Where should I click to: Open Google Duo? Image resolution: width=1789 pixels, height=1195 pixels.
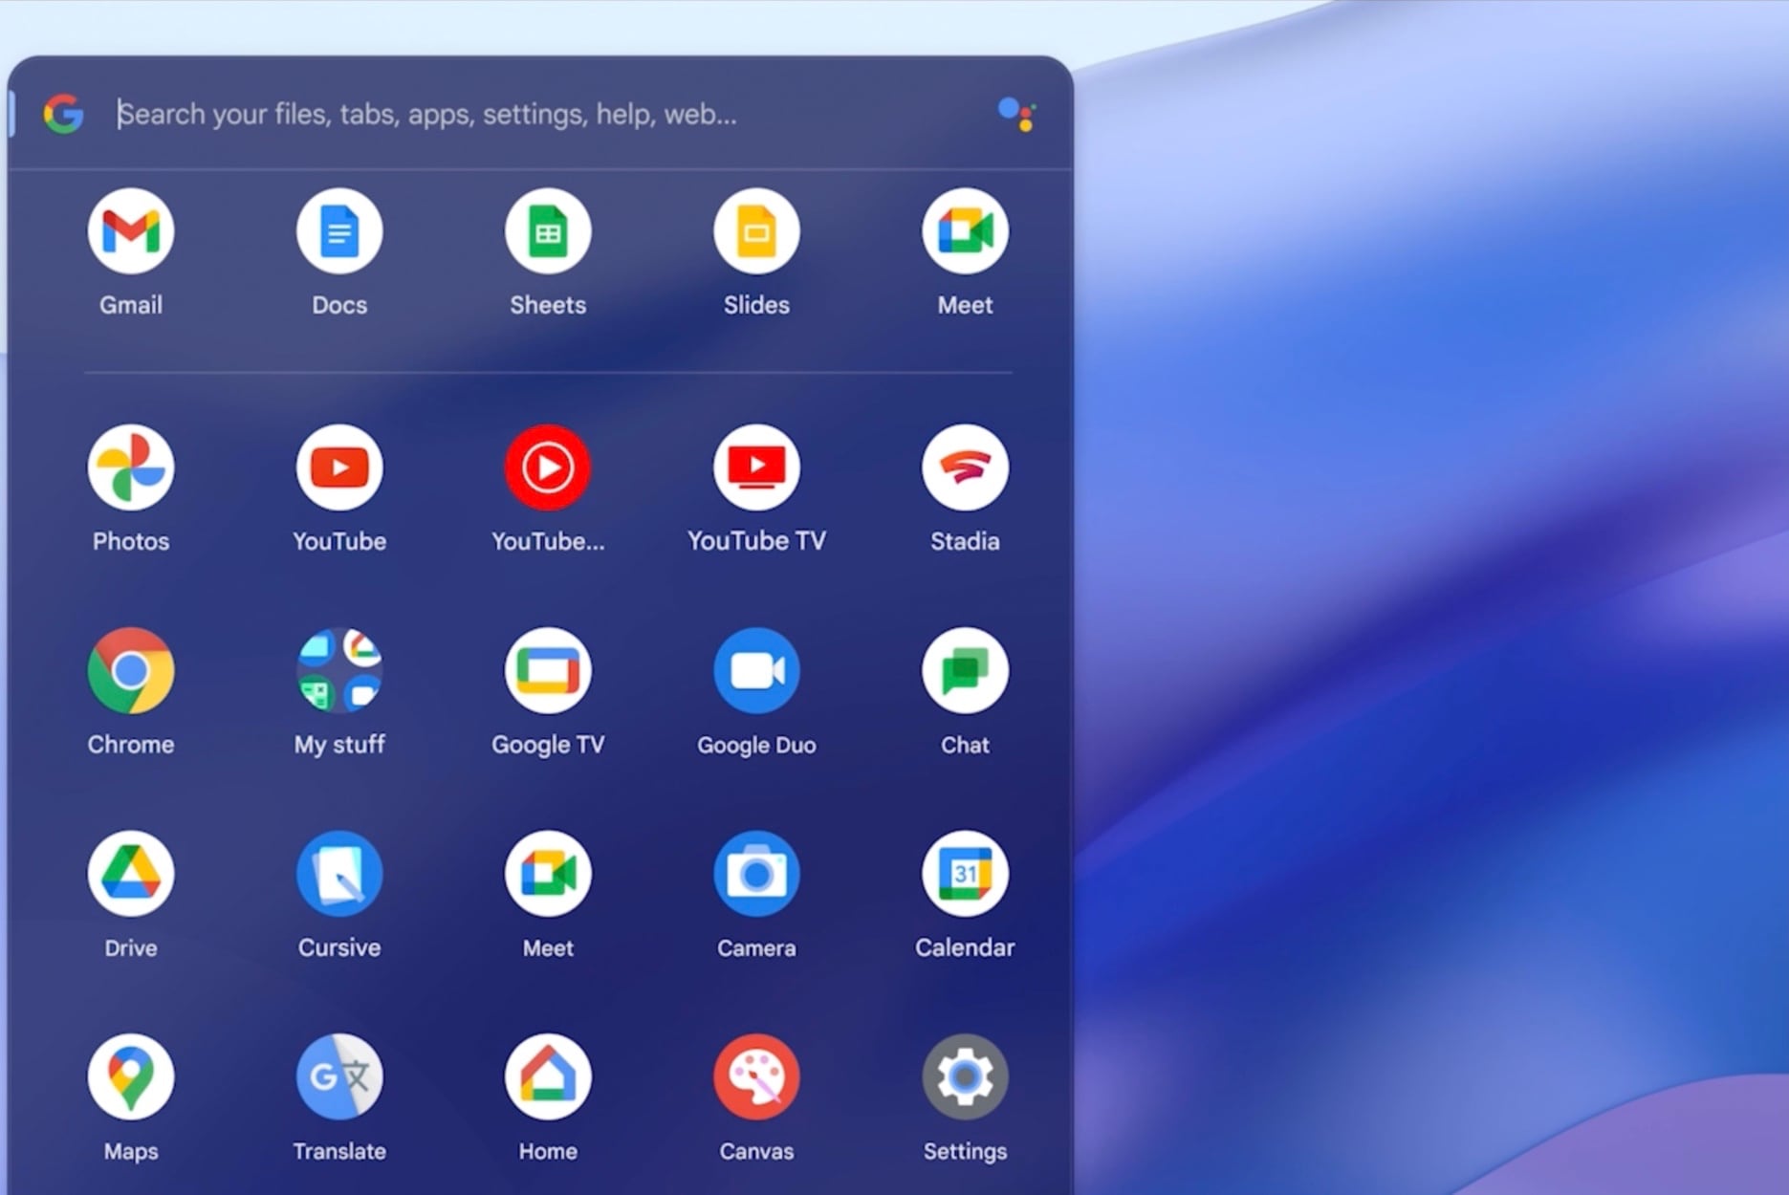click(x=756, y=671)
